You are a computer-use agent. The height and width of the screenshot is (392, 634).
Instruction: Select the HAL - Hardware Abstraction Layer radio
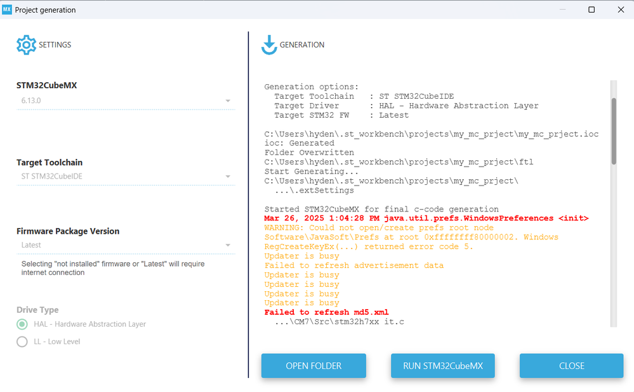click(22, 324)
